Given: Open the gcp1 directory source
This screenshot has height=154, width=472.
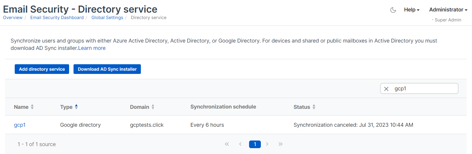Looking at the screenshot, I should pyautogui.click(x=20, y=125).
